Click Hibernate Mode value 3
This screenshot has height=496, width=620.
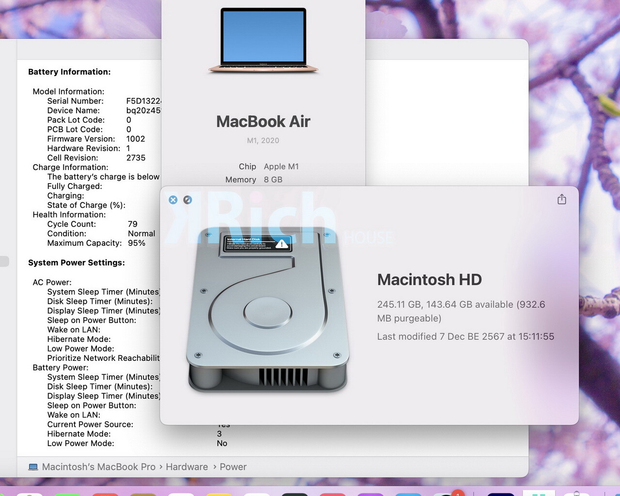click(219, 434)
